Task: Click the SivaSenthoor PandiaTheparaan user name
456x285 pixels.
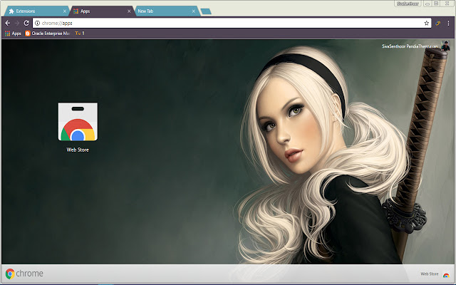Action: click(x=410, y=46)
